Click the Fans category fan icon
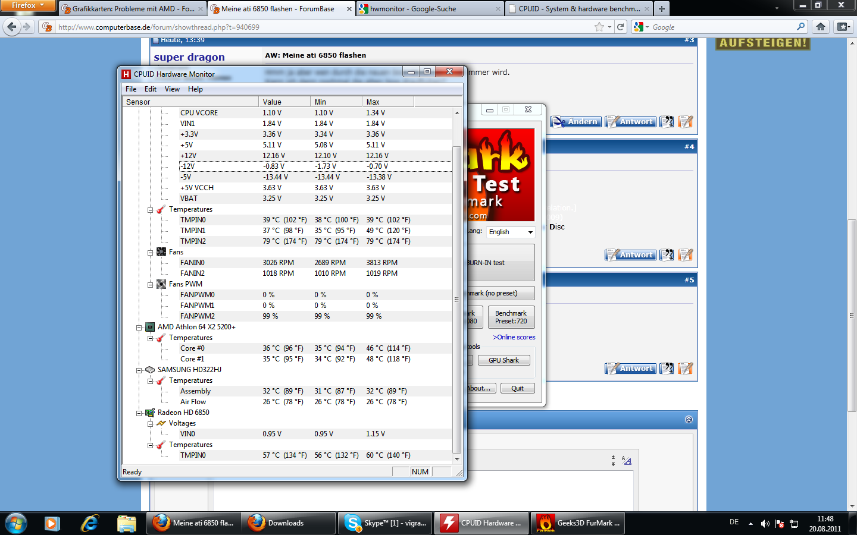This screenshot has width=857, height=535. pyautogui.click(x=161, y=252)
